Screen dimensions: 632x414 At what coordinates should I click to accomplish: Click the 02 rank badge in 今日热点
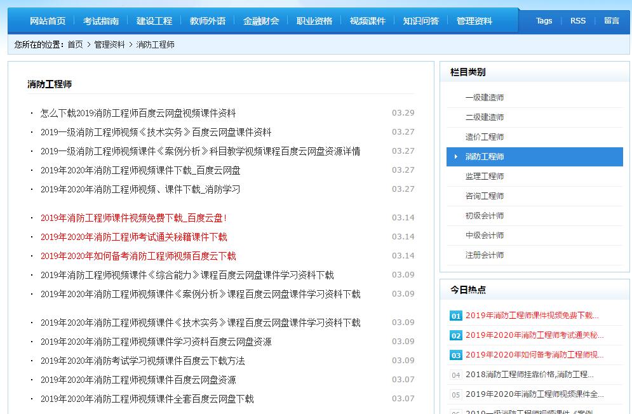tap(456, 336)
